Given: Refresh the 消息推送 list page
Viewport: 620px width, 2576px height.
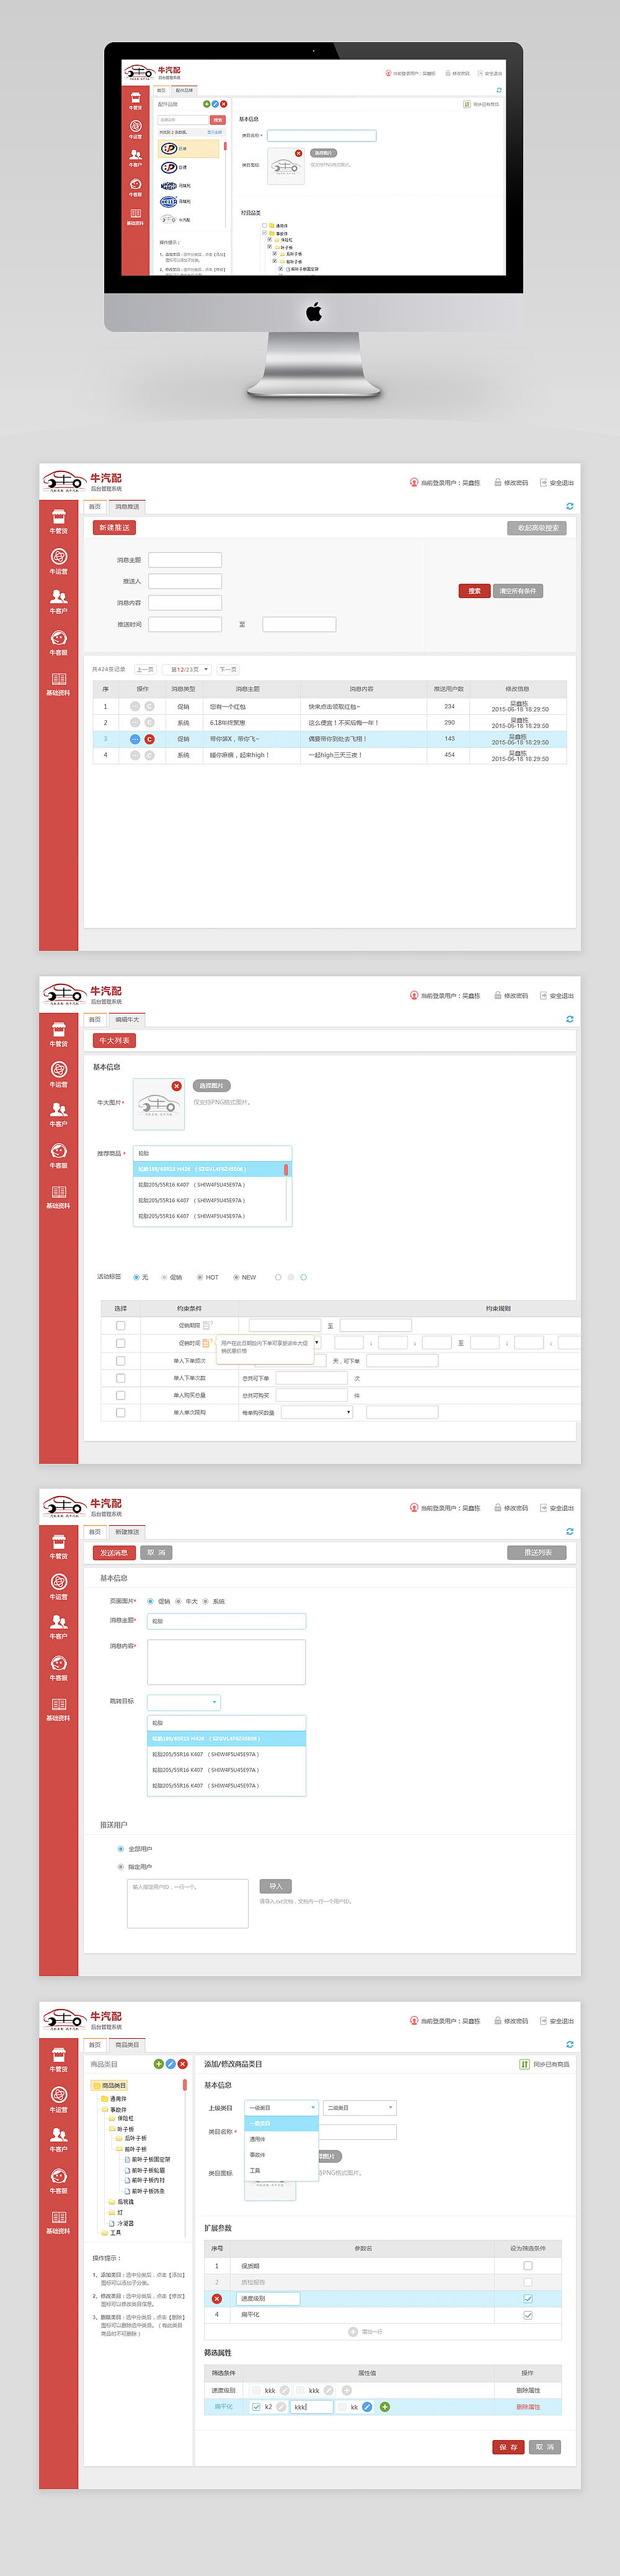Looking at the screenshot, I should [570, 506].
